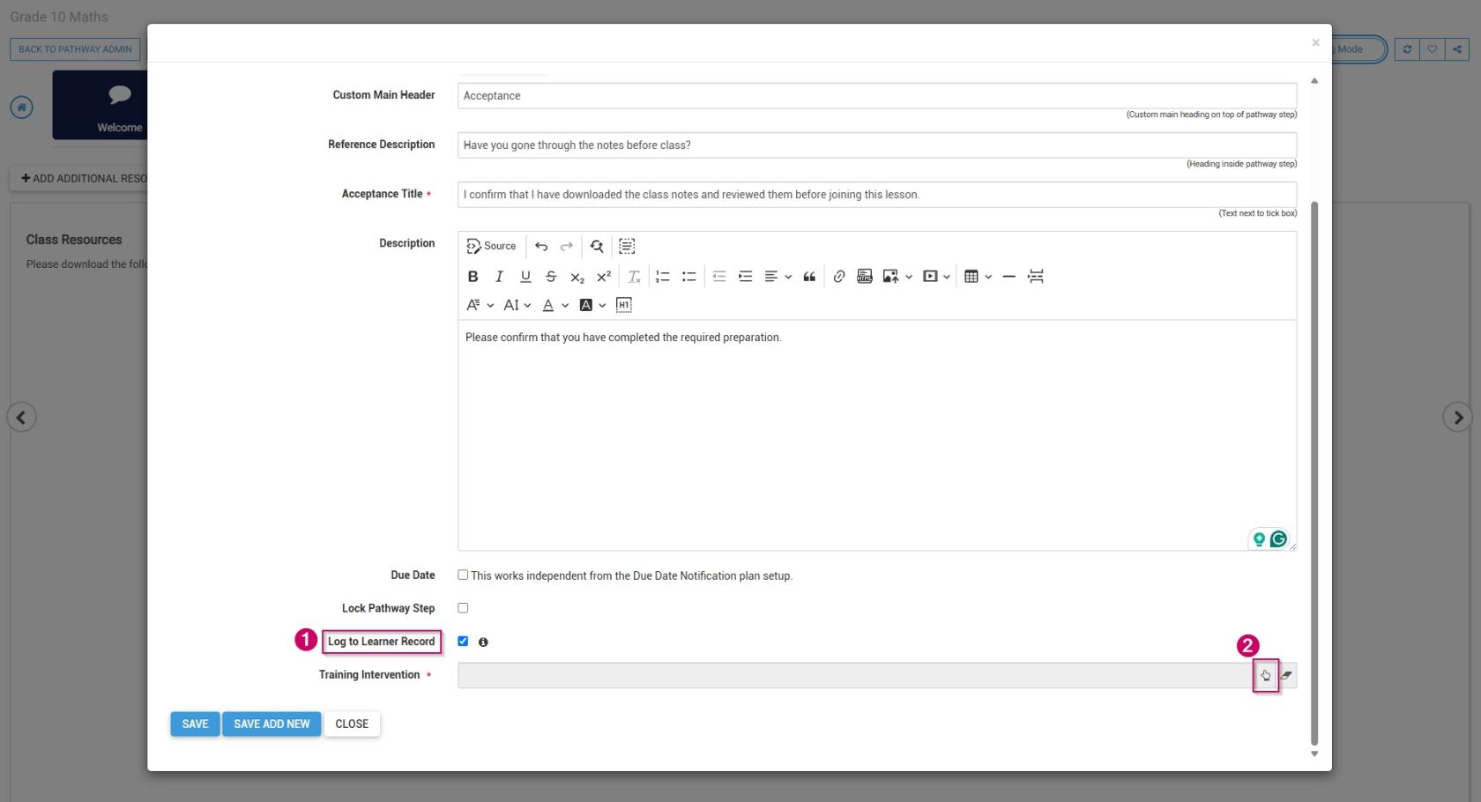Select all content in the editor
This screenshot has width=1481, height=802.
coord(627,246)
